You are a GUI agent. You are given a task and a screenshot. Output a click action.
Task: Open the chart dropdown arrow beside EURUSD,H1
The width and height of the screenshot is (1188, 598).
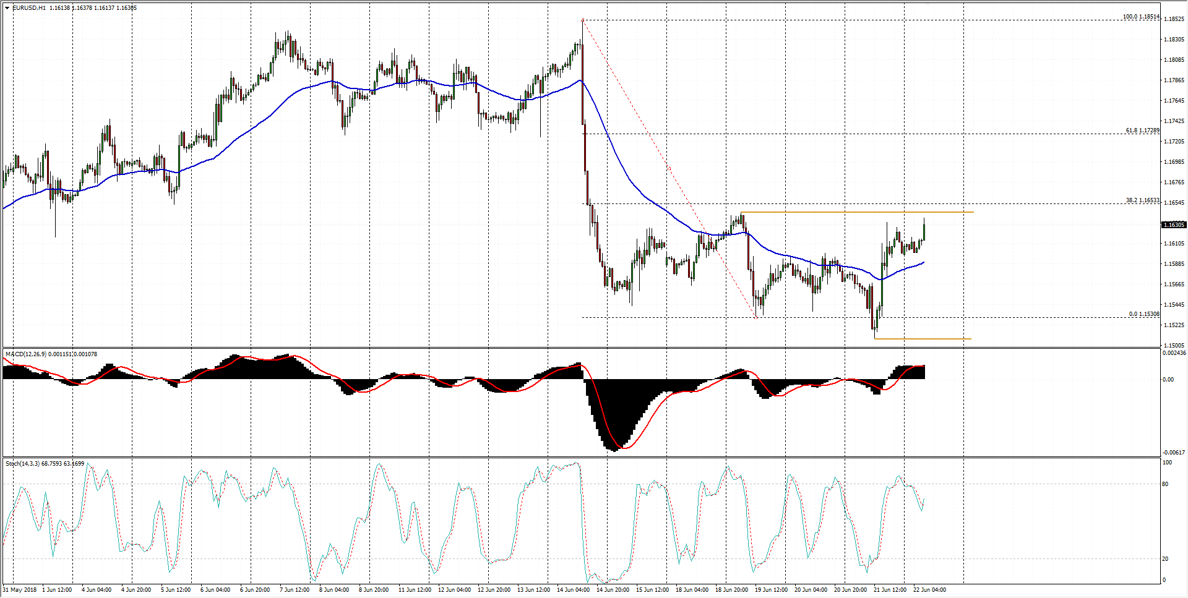pos(7,8)
